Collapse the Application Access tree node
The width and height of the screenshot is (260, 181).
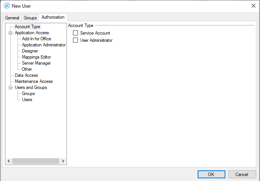(x=11, y=33)
